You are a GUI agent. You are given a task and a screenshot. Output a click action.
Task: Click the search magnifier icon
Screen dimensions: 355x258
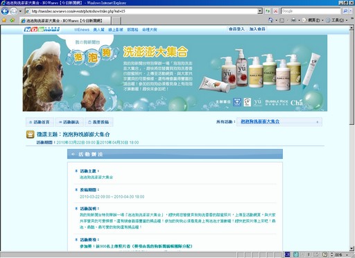tap(345, 11)
